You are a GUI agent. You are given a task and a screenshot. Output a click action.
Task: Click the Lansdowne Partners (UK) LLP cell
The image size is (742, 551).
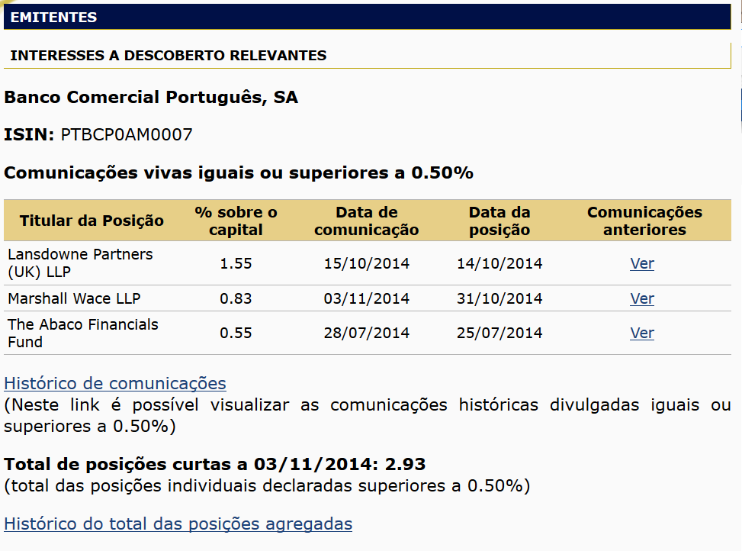coord(80,263)
